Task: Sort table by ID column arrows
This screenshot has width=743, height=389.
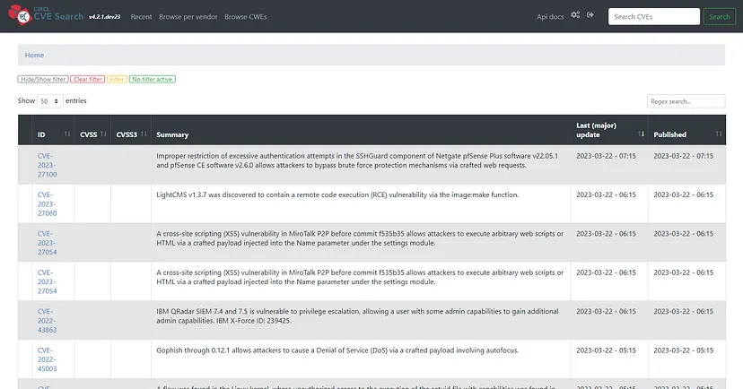Action: pos(67,134)
